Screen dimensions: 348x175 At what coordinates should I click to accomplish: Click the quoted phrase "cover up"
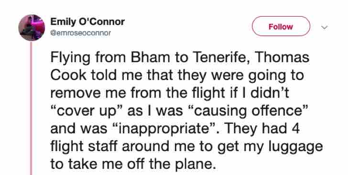[x=87, y=111]
